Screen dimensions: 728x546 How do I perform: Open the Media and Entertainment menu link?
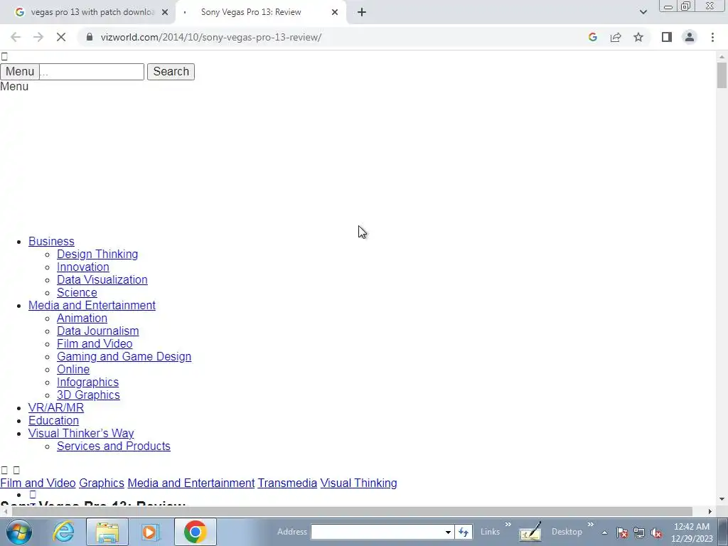pos(92,305)
